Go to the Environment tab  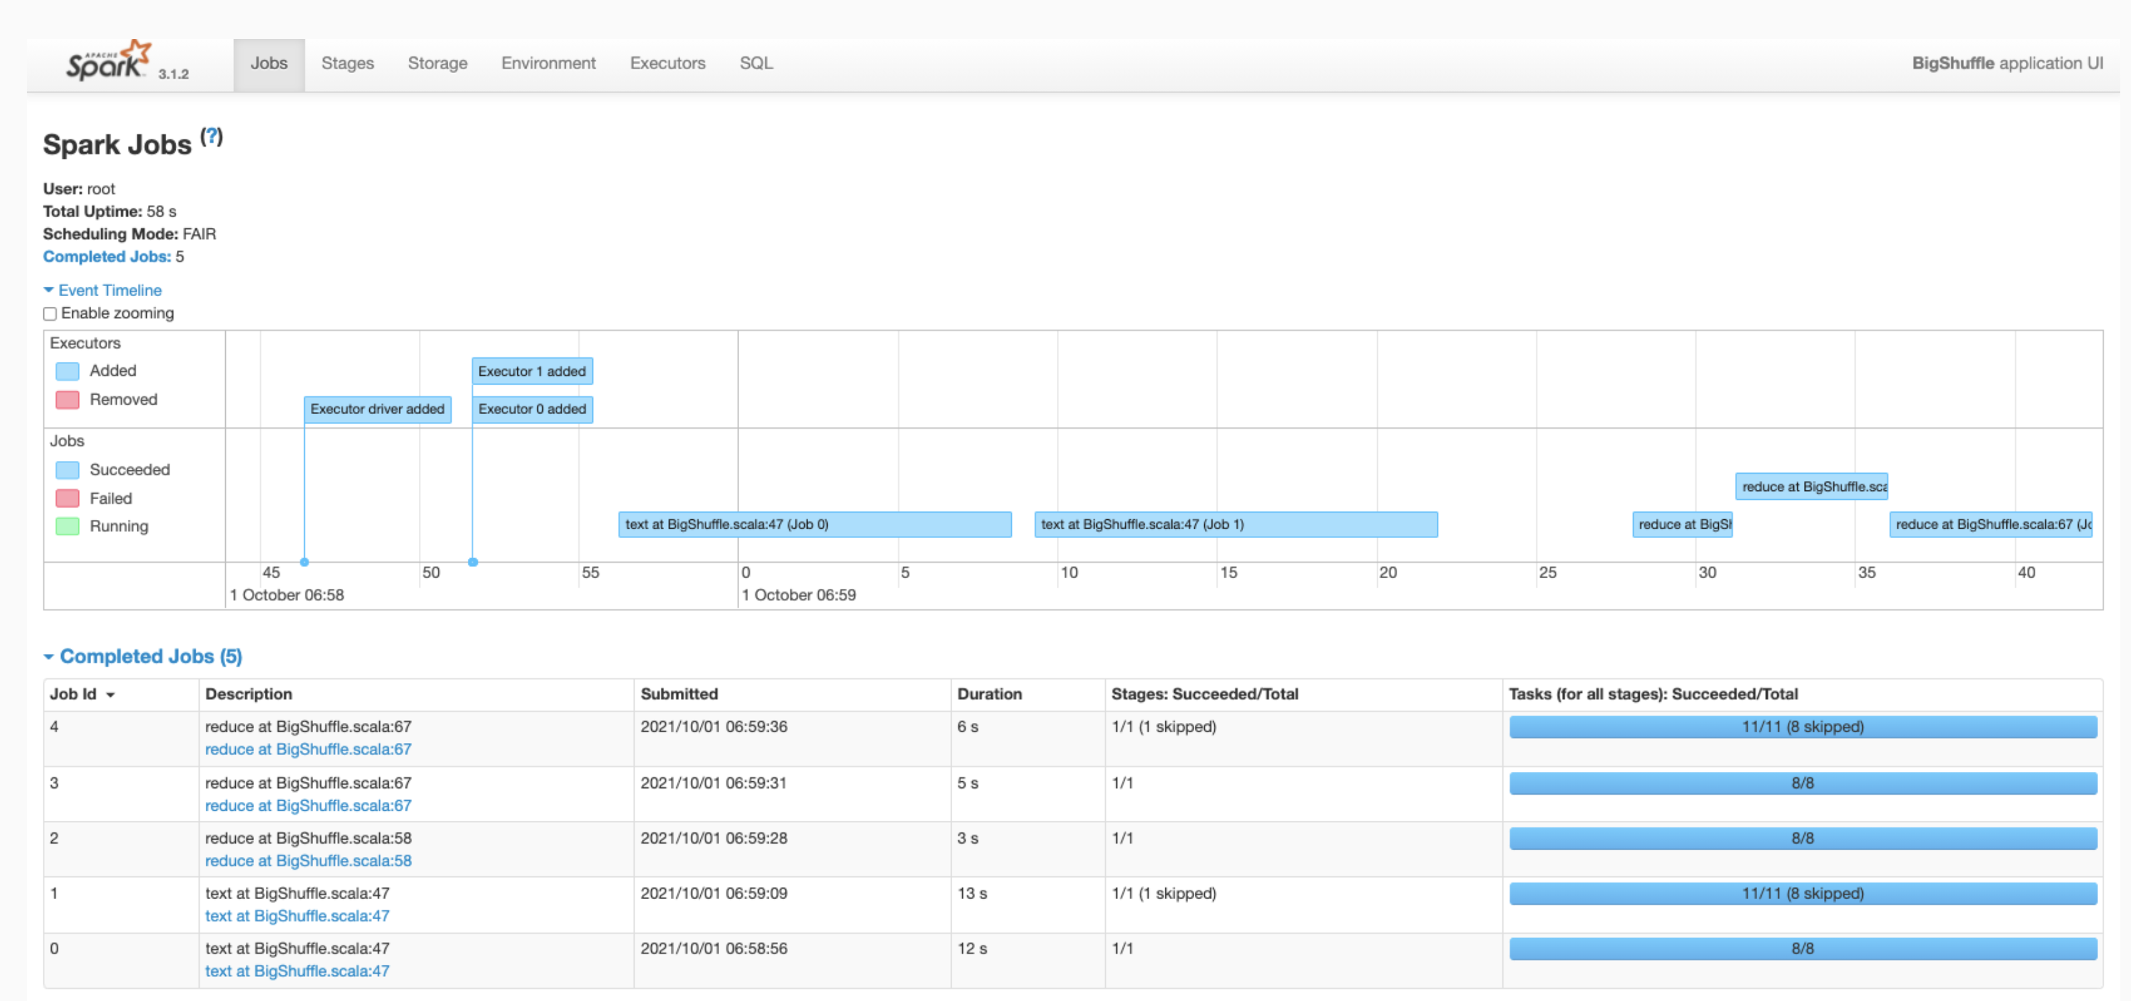(547, 64)
